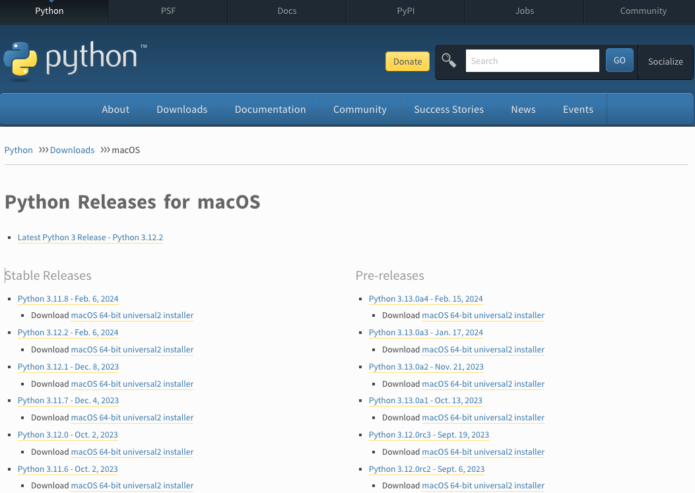Go to Downloads breadcrumb link
Screen dimensions: 695x493
72,150
